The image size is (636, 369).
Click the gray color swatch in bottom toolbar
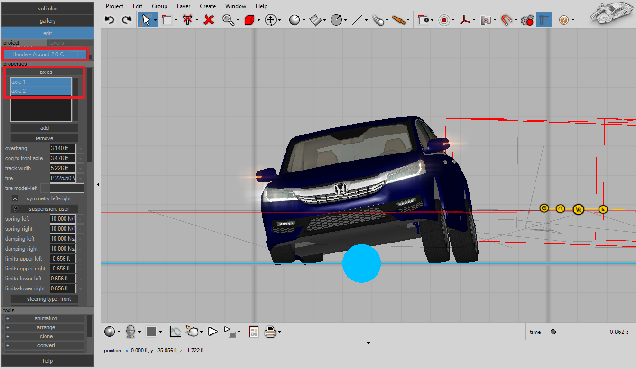151,332
